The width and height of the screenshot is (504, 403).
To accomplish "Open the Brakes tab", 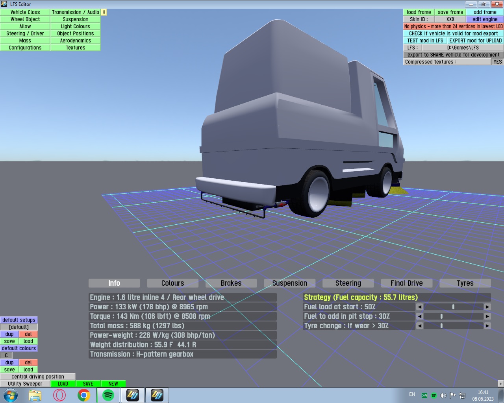I will coord(231,283).
